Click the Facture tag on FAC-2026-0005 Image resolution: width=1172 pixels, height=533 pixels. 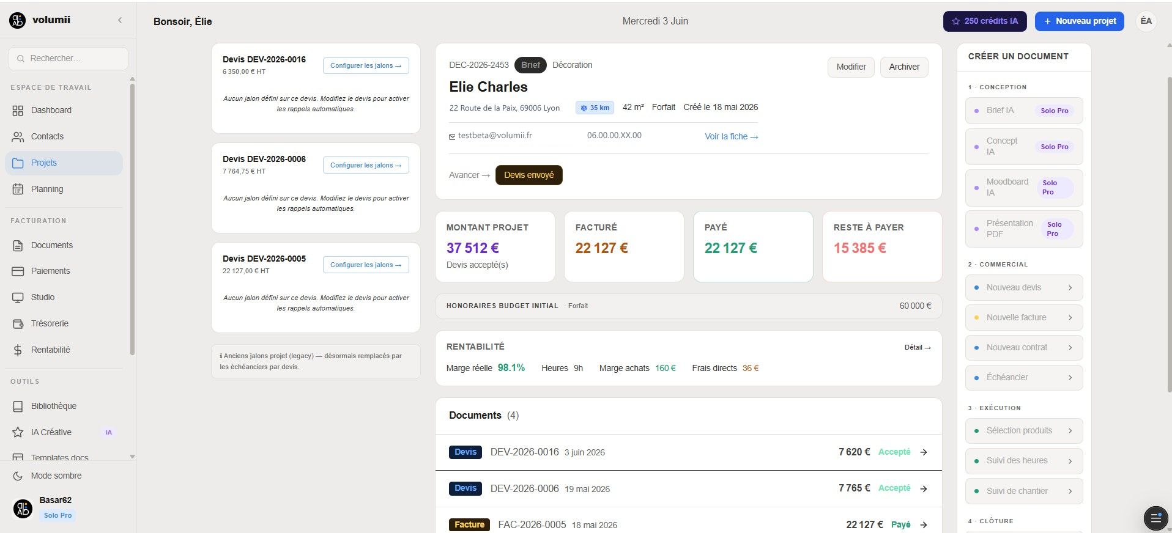(x=469, y=524)
